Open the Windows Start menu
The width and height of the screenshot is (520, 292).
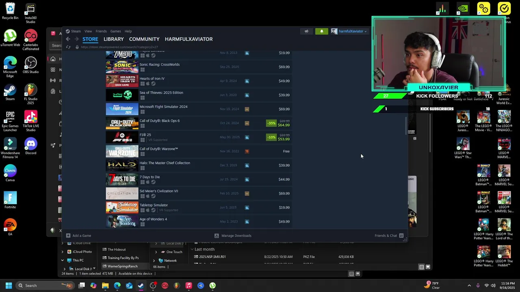coord(9,286)
